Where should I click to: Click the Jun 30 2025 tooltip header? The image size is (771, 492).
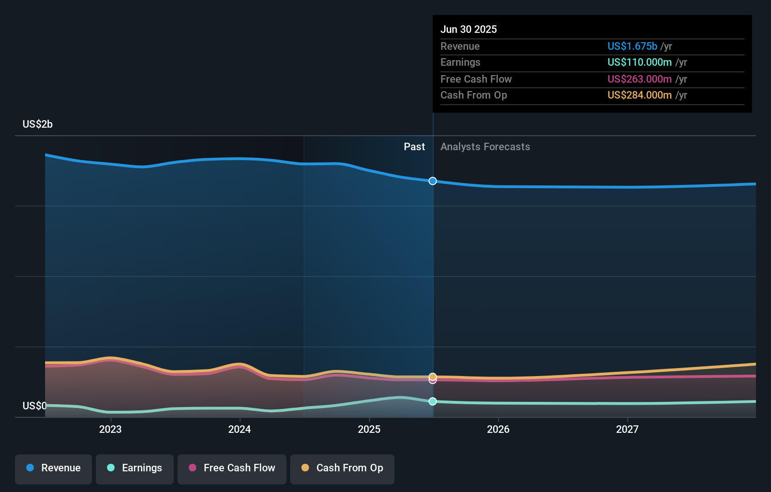[x=469, y=29]
